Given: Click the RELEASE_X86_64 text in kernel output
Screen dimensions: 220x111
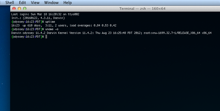Looking at the screenshot, I should (189, 33).
